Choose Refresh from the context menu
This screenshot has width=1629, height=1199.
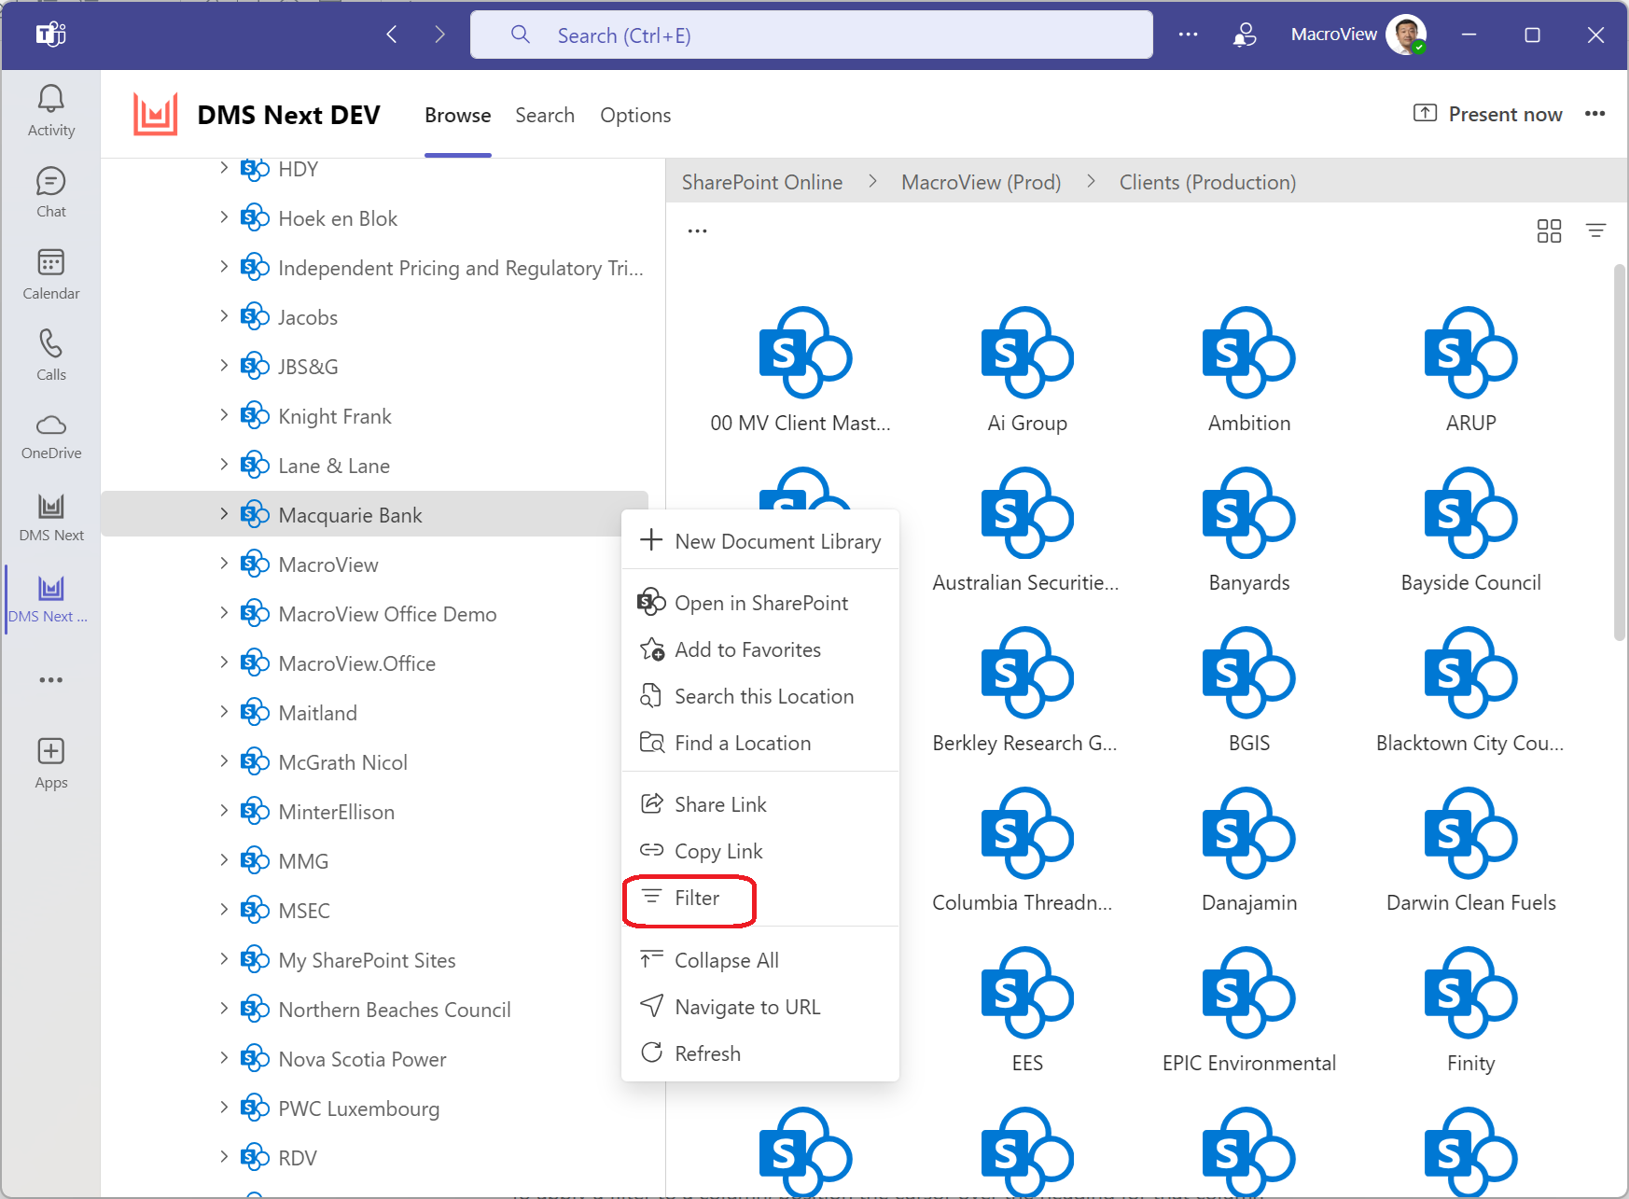tap(760, 1053)
